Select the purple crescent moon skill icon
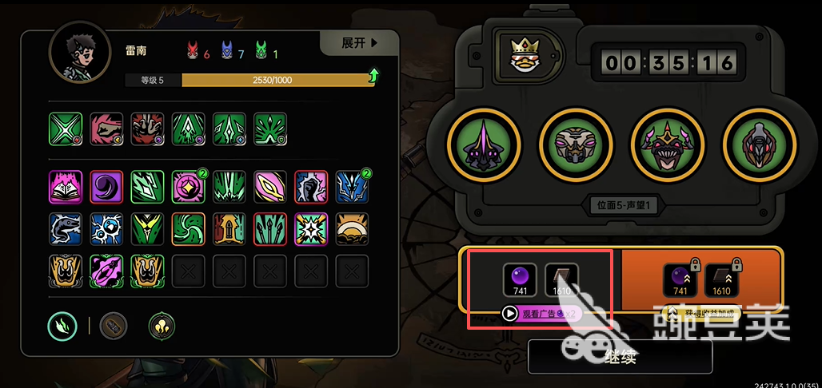This screenshot has width=822, height=388. coord(106,187)
